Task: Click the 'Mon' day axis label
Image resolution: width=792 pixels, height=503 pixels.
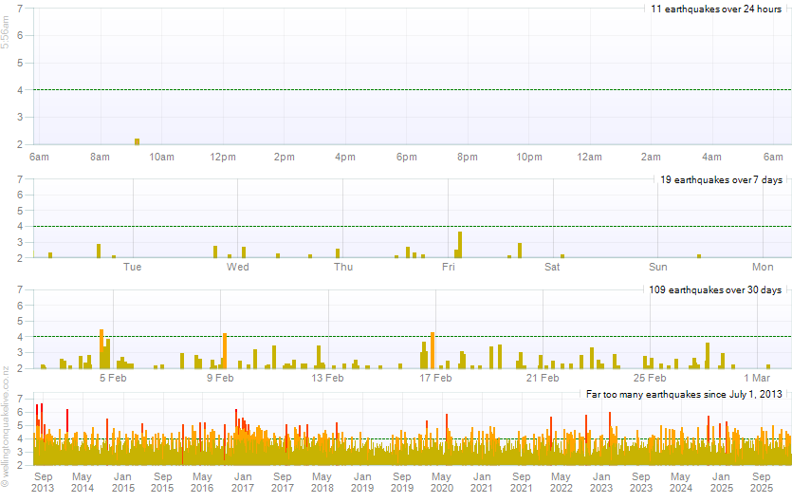Action: [764, 267]
